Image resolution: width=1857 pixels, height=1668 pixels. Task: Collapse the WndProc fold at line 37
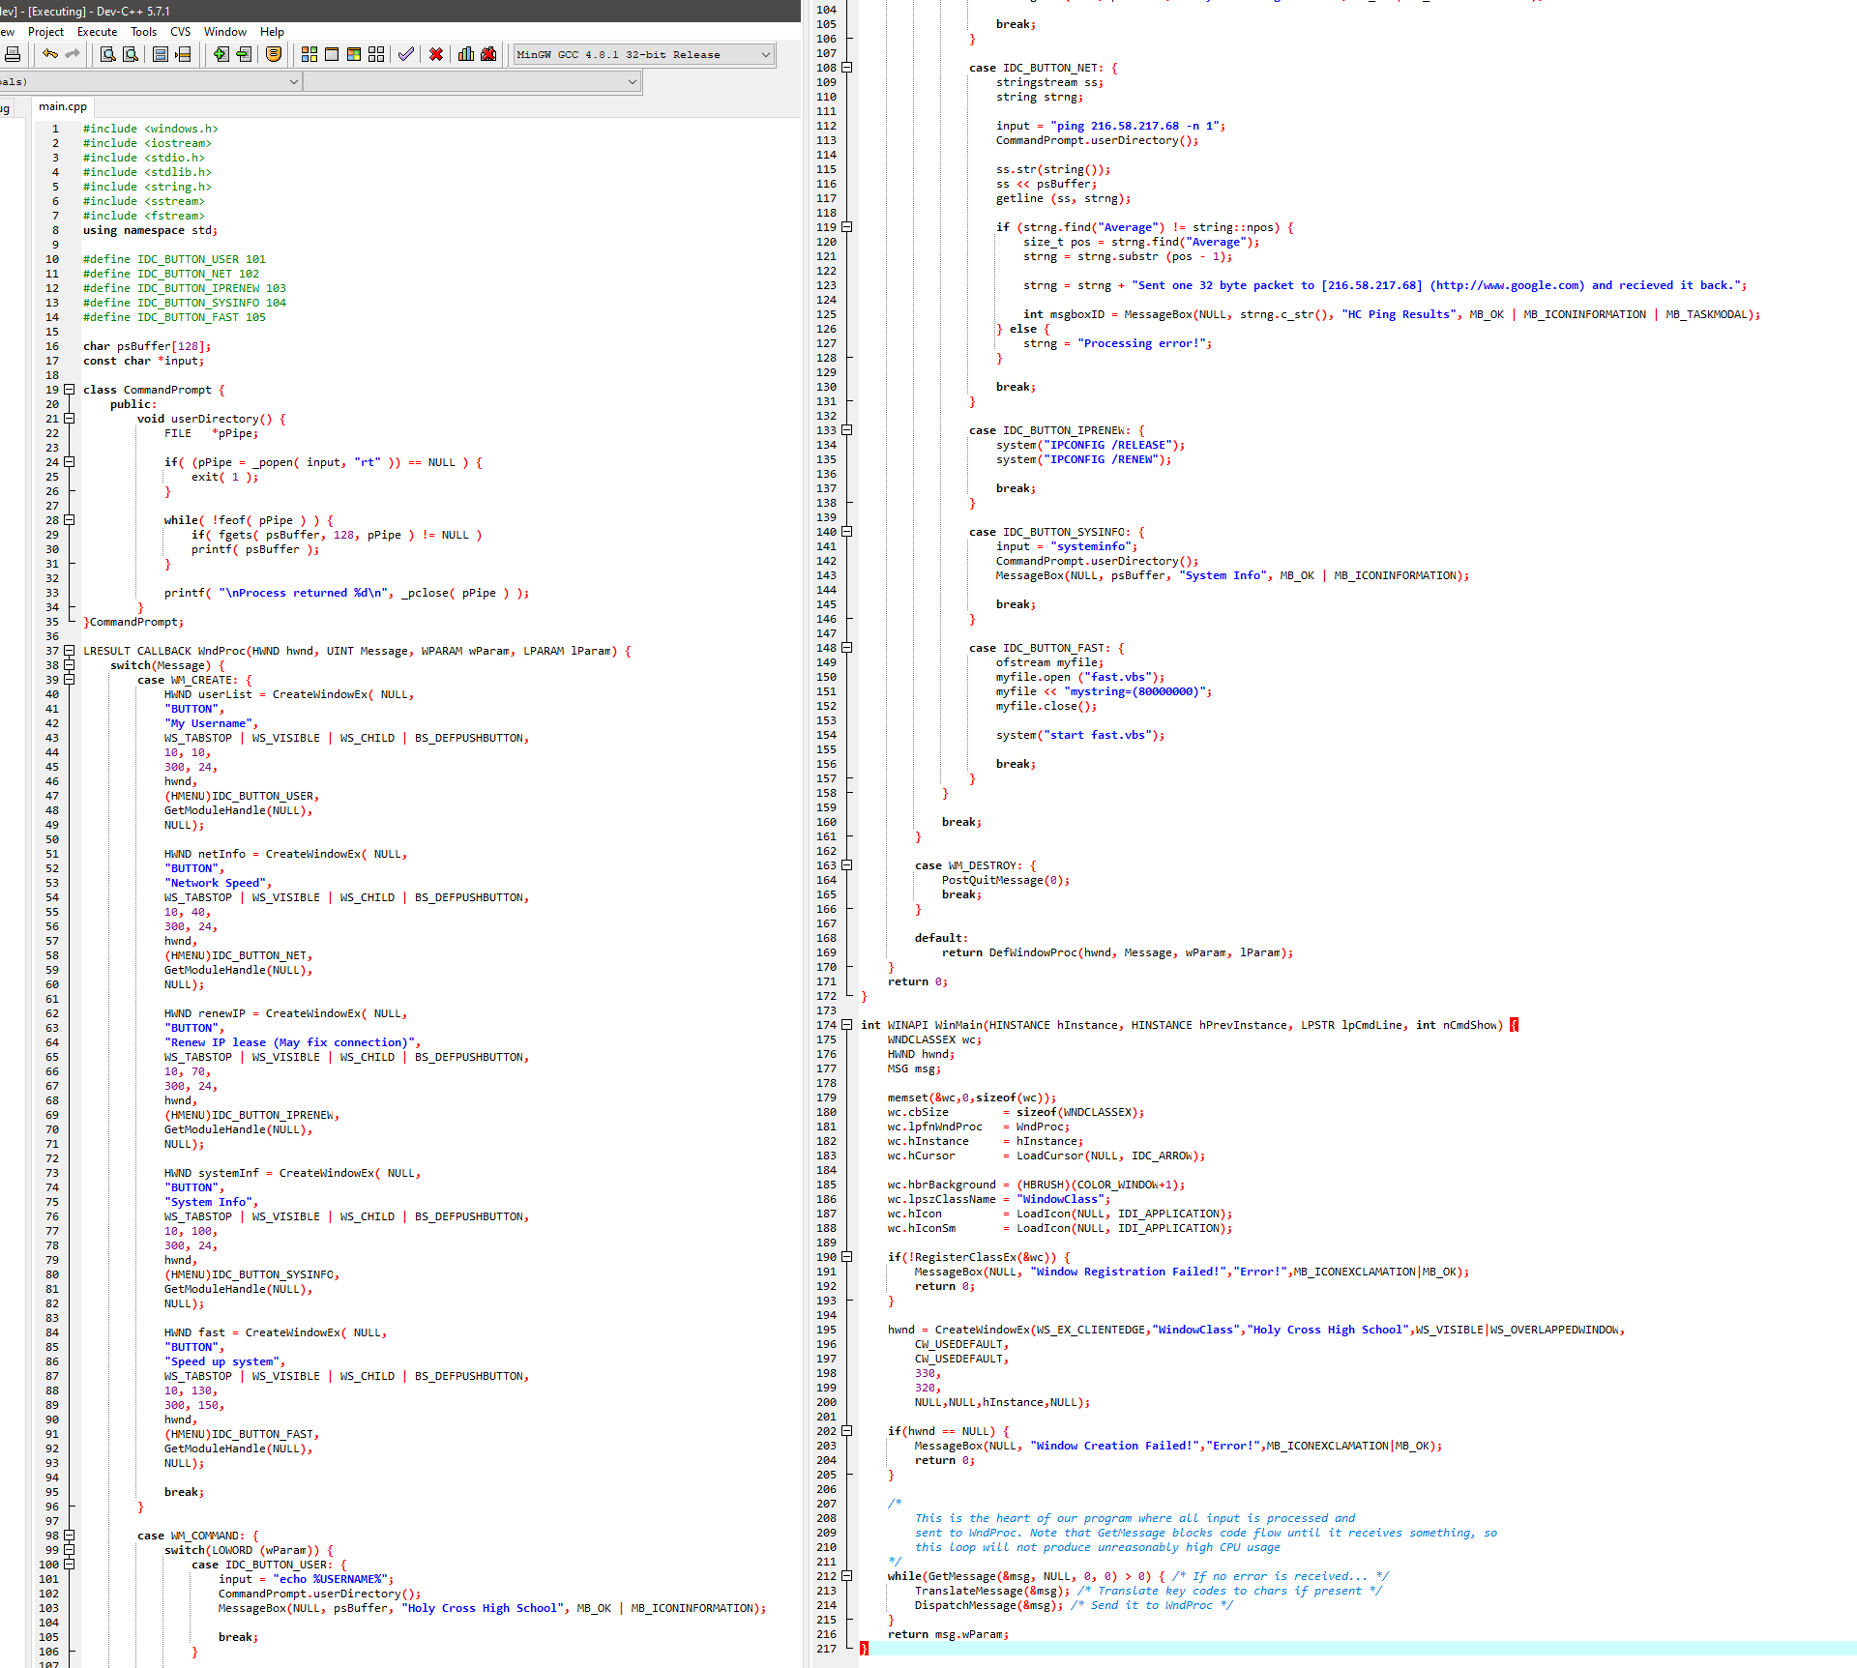click(70, 651)
